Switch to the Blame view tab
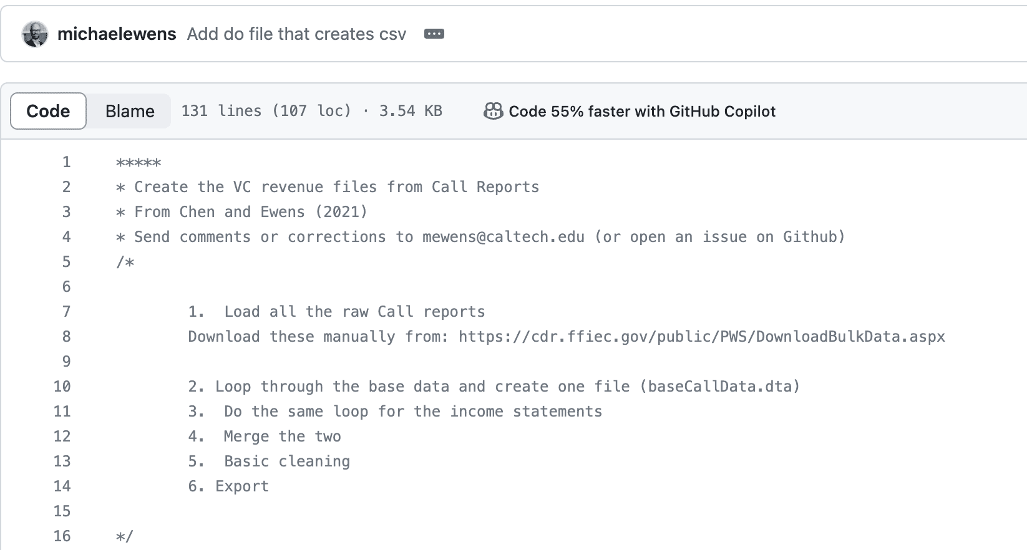Image resolution: width=1027 pixels, height=550 pixels. [130, 111]
